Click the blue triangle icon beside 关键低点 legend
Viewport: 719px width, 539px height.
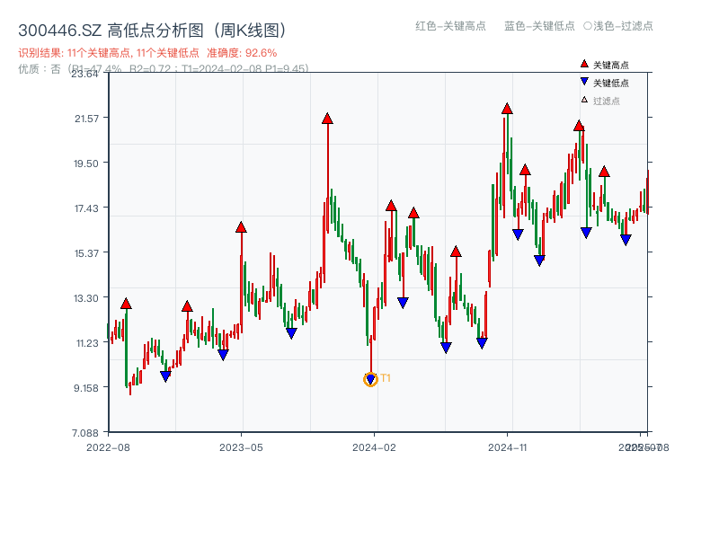(584, 82)
